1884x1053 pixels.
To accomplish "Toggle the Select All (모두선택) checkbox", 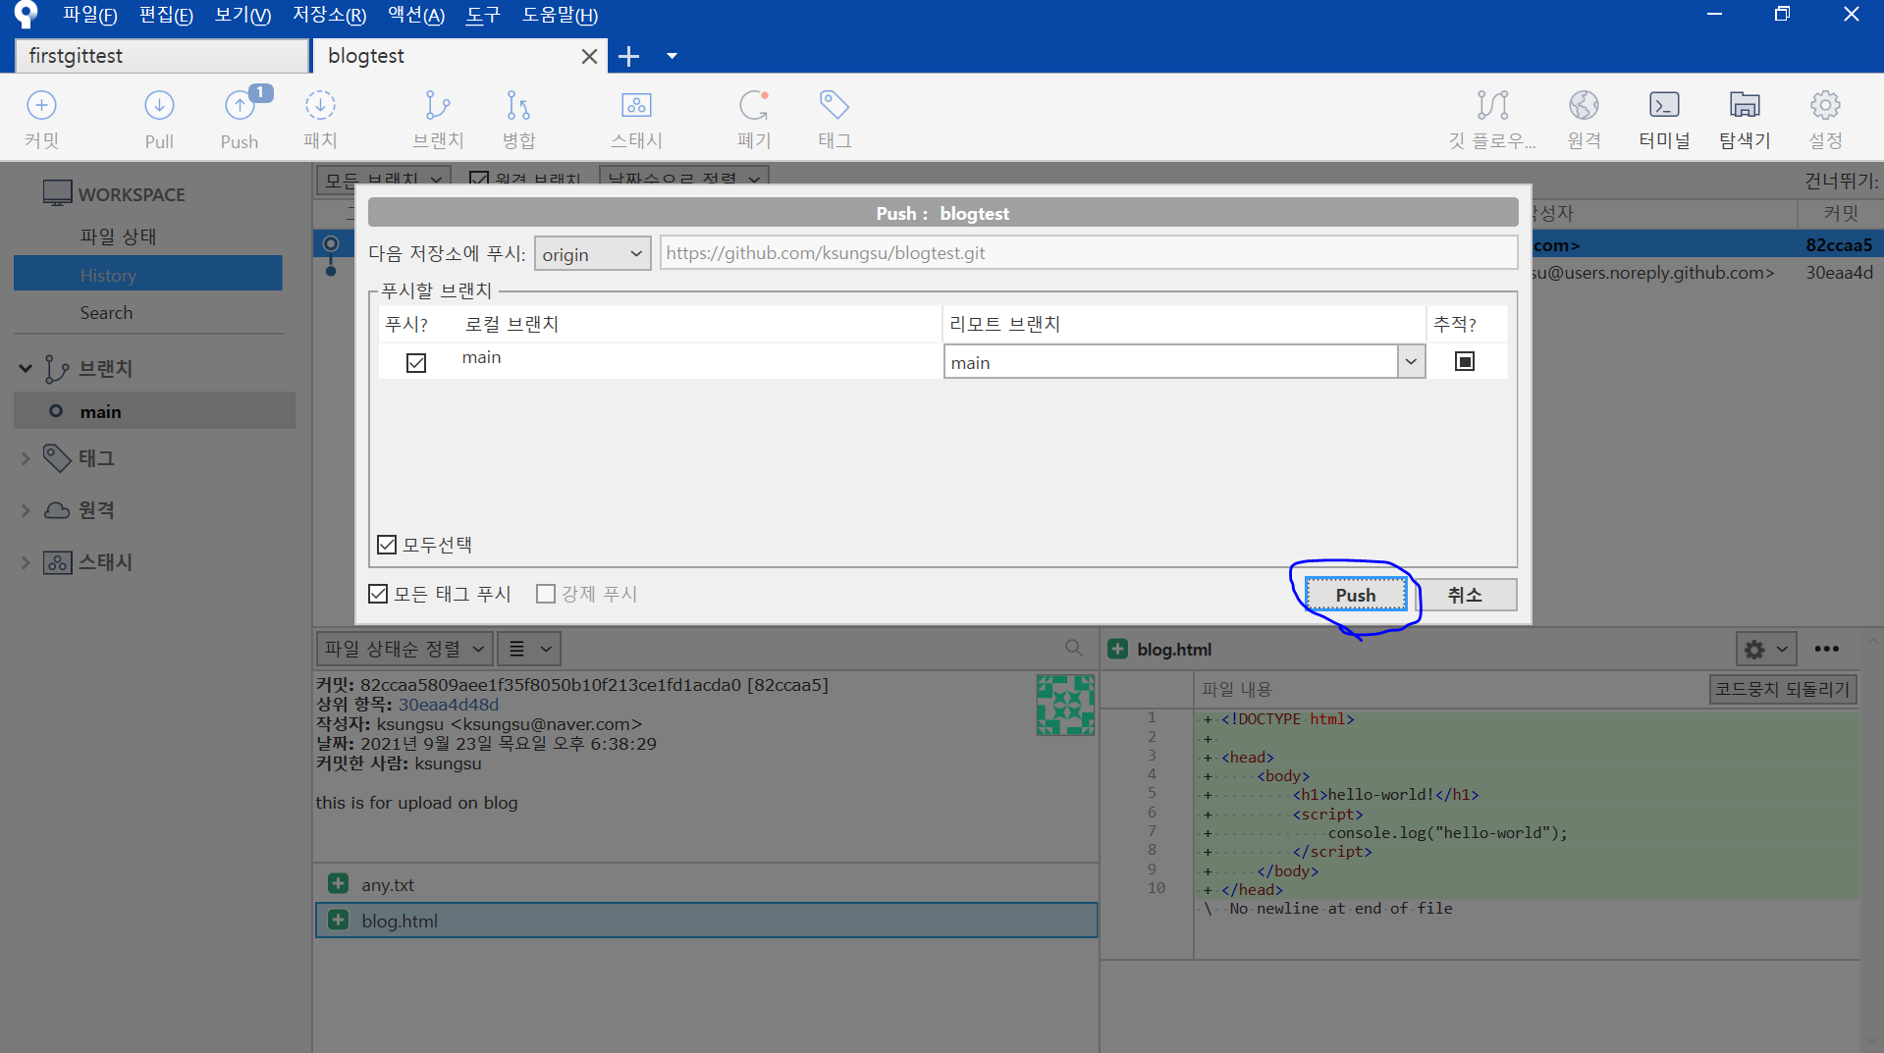I will pyautogui.click(x=387, y=545).
